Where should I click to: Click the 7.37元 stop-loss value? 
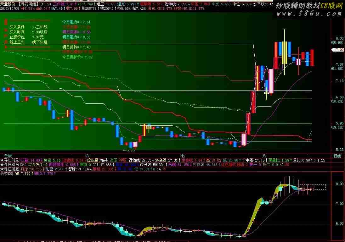(x=38, y=37)
